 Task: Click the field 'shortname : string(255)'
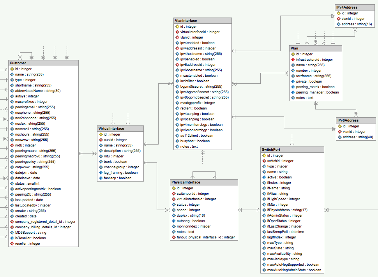(33, 85)
